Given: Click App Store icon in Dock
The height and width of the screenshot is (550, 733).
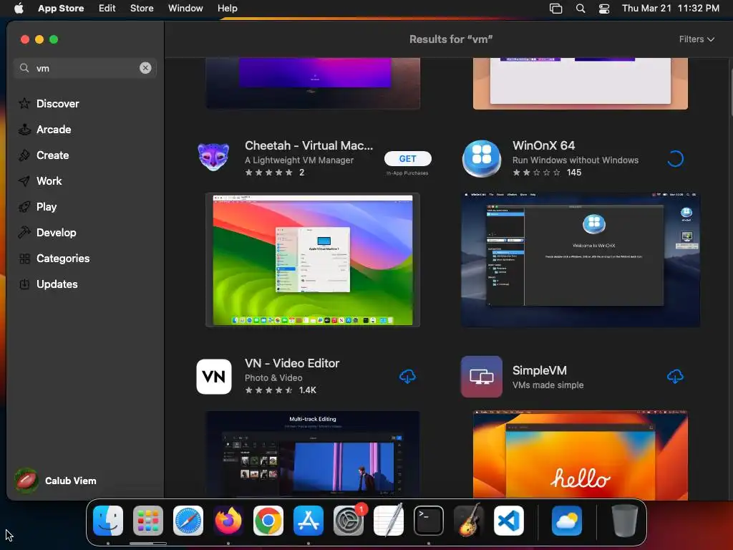Looking at the screenshot, I should [x=309, y=521].
